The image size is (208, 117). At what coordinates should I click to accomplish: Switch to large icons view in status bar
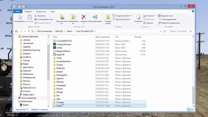pyautogui.click(x=192, y=110)
